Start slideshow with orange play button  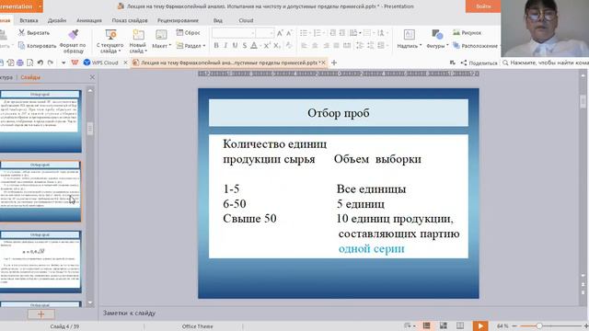point(480,325)
